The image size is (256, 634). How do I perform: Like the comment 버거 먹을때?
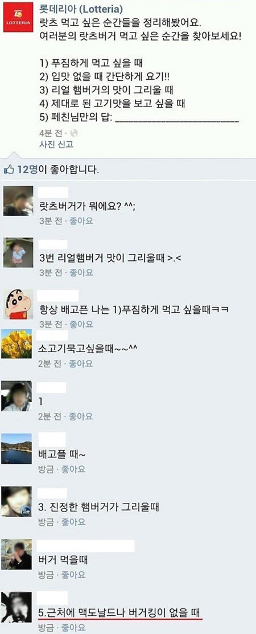coord(73,575)
